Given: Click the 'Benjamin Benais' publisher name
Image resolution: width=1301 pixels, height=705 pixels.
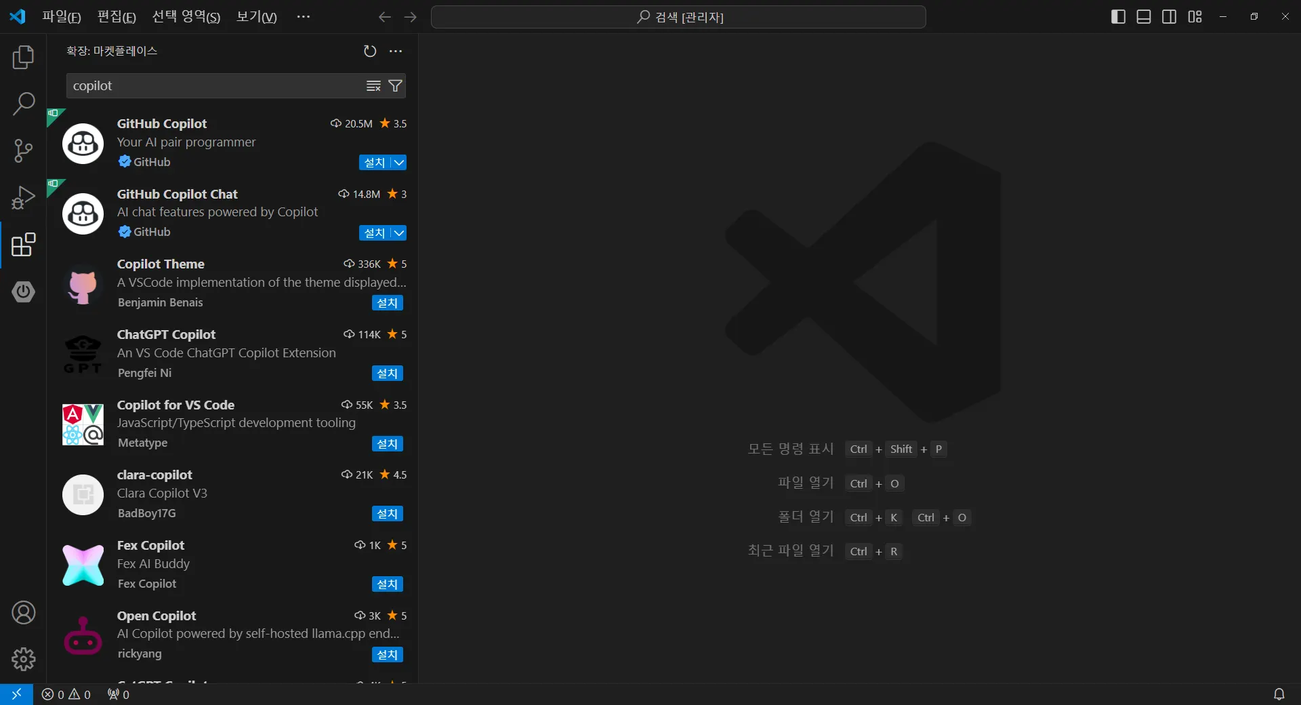Looking at the screenshot, I should (160, 302).
